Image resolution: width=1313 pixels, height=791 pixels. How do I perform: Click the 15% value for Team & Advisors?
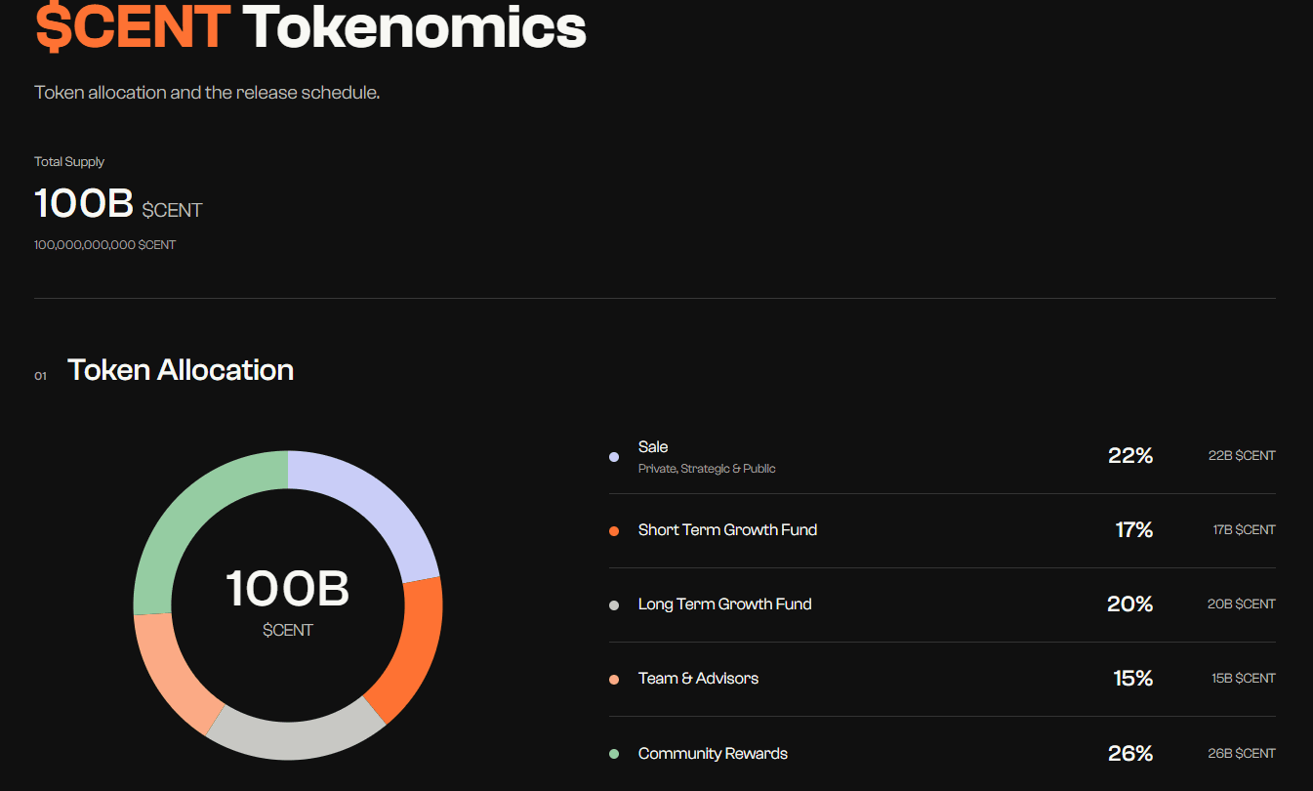1133,678
